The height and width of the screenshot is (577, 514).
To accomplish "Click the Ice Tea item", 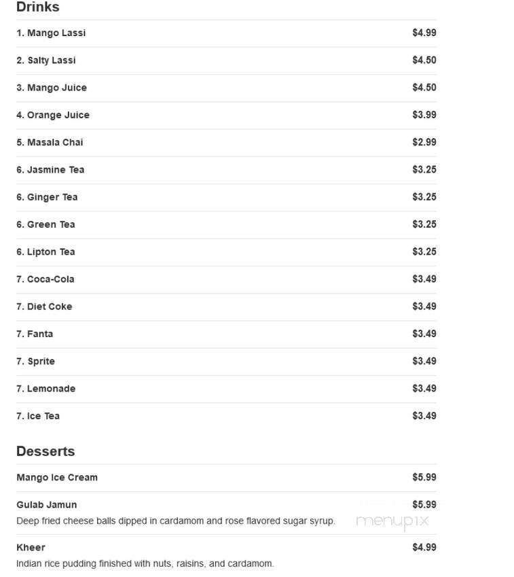I will point(226,416).
